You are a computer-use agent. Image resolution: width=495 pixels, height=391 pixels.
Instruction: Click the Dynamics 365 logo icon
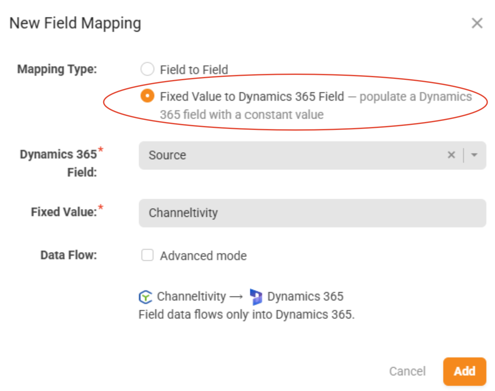pos(256,297)
